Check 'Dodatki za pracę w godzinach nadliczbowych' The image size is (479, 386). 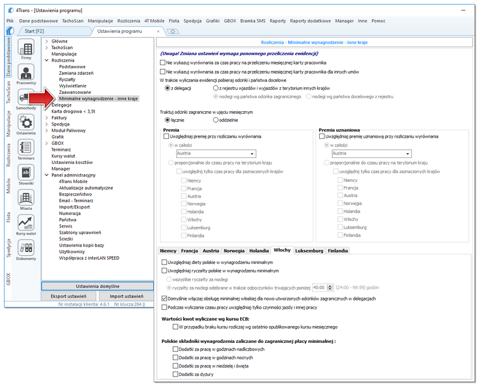coord(175,349)
